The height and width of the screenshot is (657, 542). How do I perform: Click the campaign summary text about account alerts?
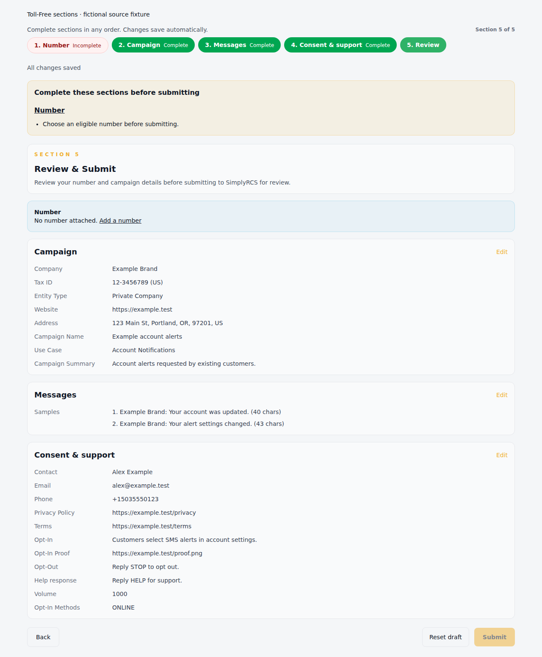184,364
